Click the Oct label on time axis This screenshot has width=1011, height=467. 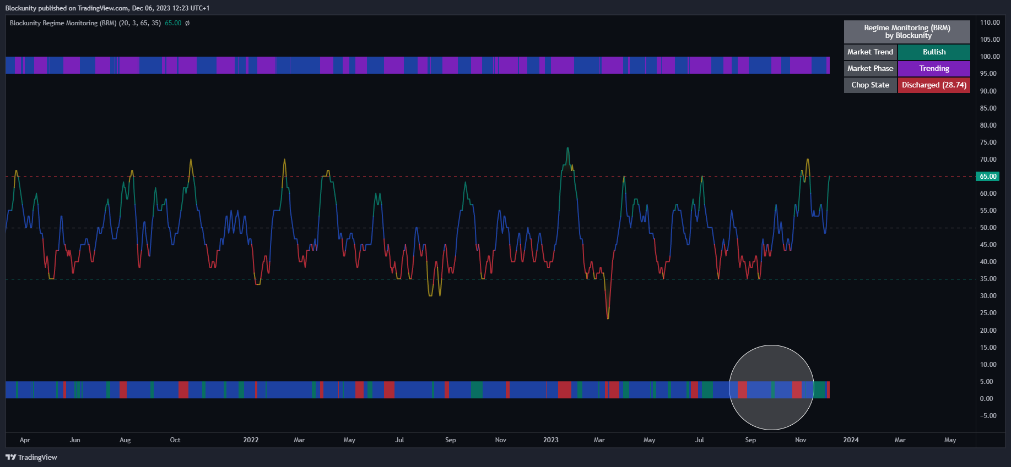175,440
